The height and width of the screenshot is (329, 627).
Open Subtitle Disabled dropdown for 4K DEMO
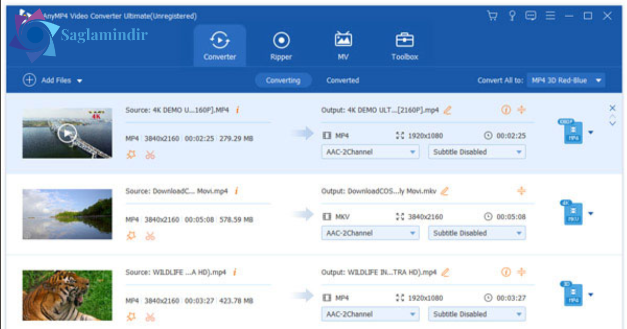pos(477,152)
